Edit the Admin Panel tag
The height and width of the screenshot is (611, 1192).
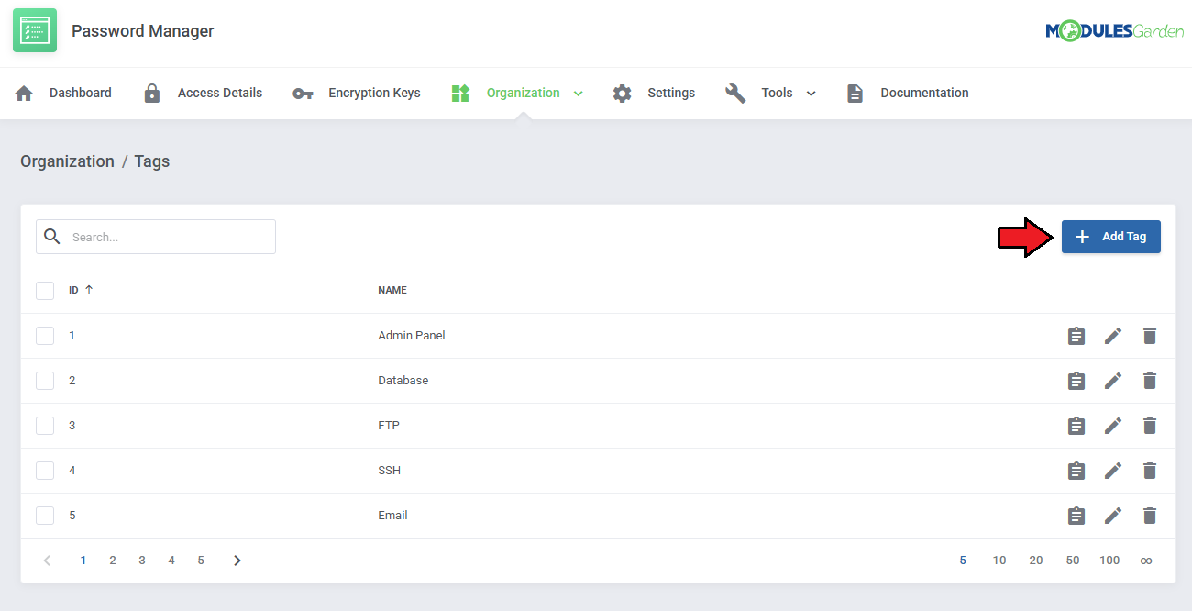coord(1113,336)
